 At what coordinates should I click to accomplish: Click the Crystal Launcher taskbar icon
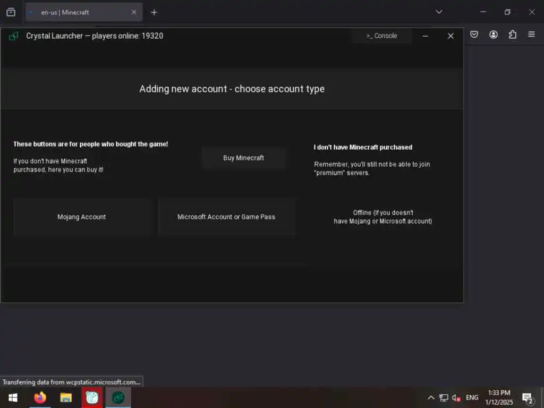click(118, 397)
